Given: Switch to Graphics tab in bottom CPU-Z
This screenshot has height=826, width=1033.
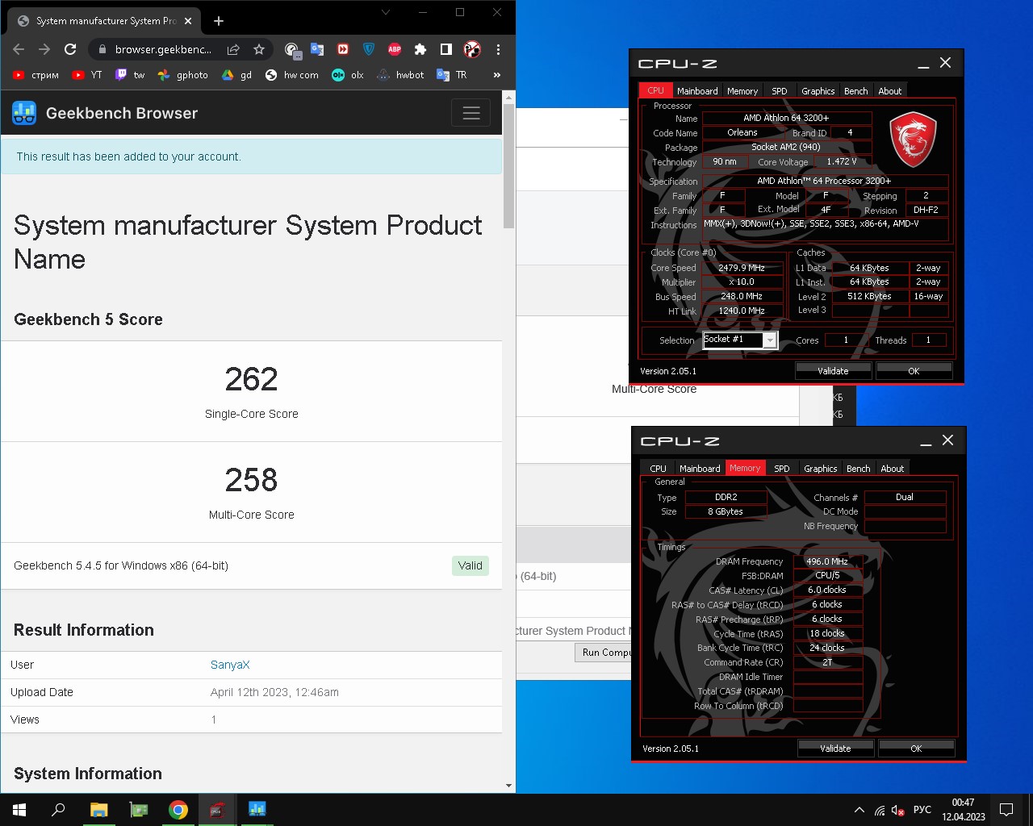Looking at the screenshot, I should [x=820, y=469].
